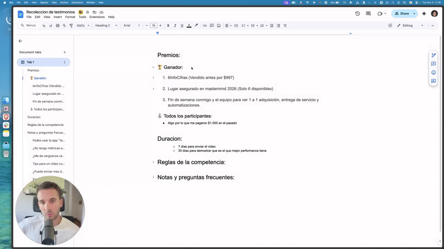The image size is (444, 249).
Task: Open highlight color marker tool
Action: click(x=196, y=26)
